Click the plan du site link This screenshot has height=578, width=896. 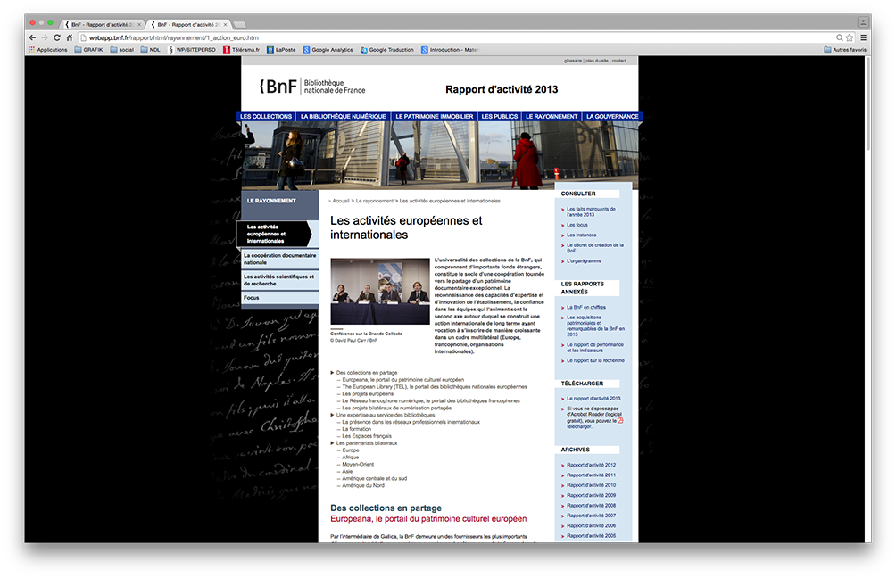click(596, 61)
